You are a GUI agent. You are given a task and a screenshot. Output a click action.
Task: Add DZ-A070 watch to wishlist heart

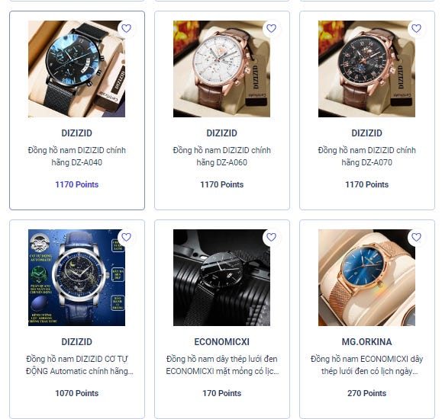coord(416,28)
